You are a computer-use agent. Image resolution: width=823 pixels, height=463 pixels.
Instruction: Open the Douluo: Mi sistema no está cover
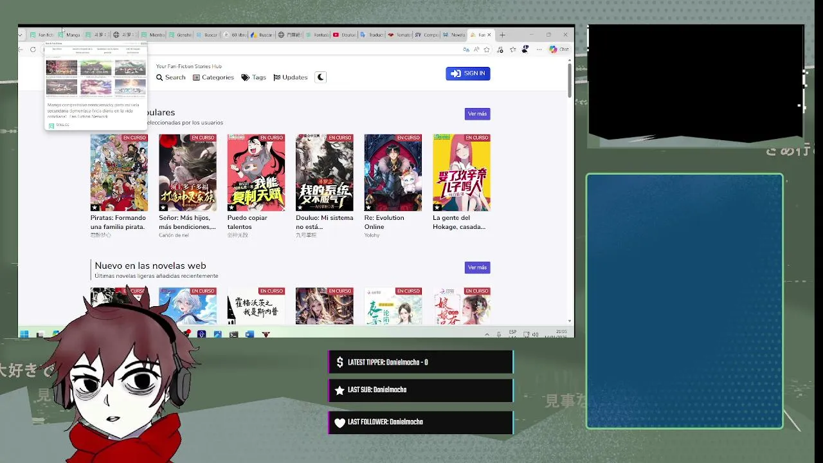(x=325, y=172)
